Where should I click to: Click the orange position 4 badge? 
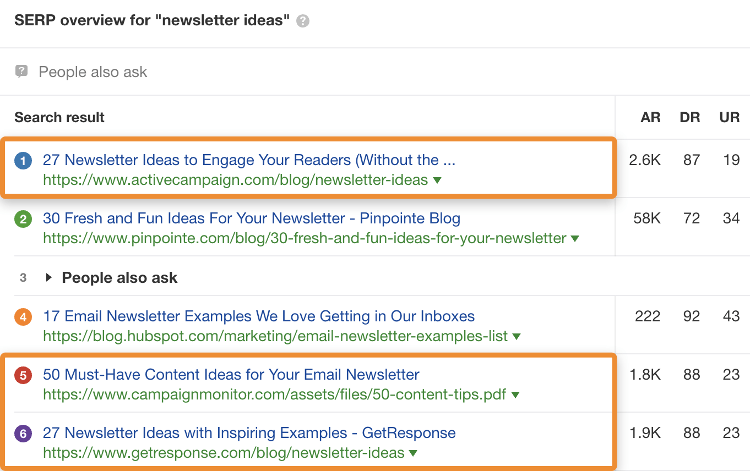click(x=23, y=316)
